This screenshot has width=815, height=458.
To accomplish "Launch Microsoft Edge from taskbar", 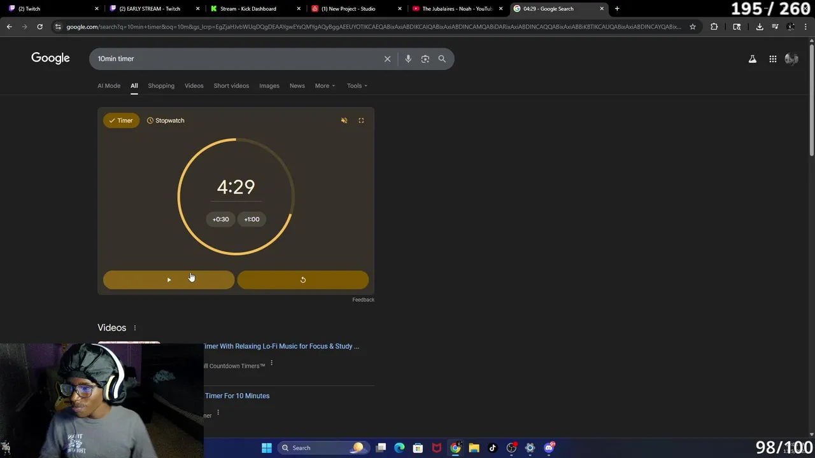I will 399,448.
